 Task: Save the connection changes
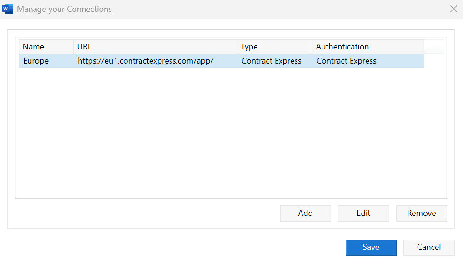[x=371, y=247]
